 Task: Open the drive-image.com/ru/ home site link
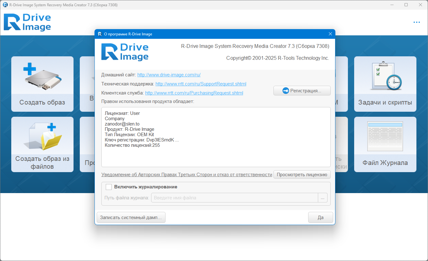click(169, 75)
